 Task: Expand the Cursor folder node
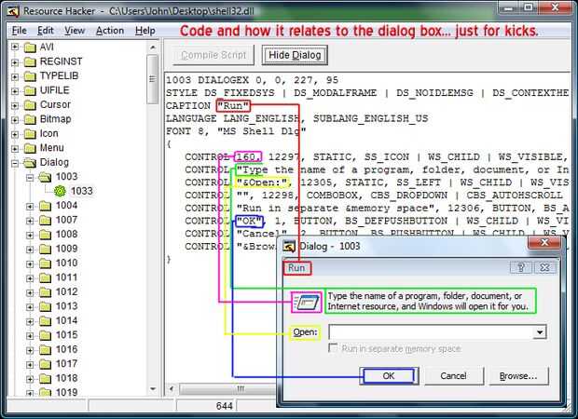click(15, 105)
